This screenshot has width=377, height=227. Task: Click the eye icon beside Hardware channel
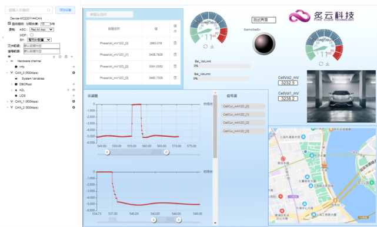tap(12, 61)
